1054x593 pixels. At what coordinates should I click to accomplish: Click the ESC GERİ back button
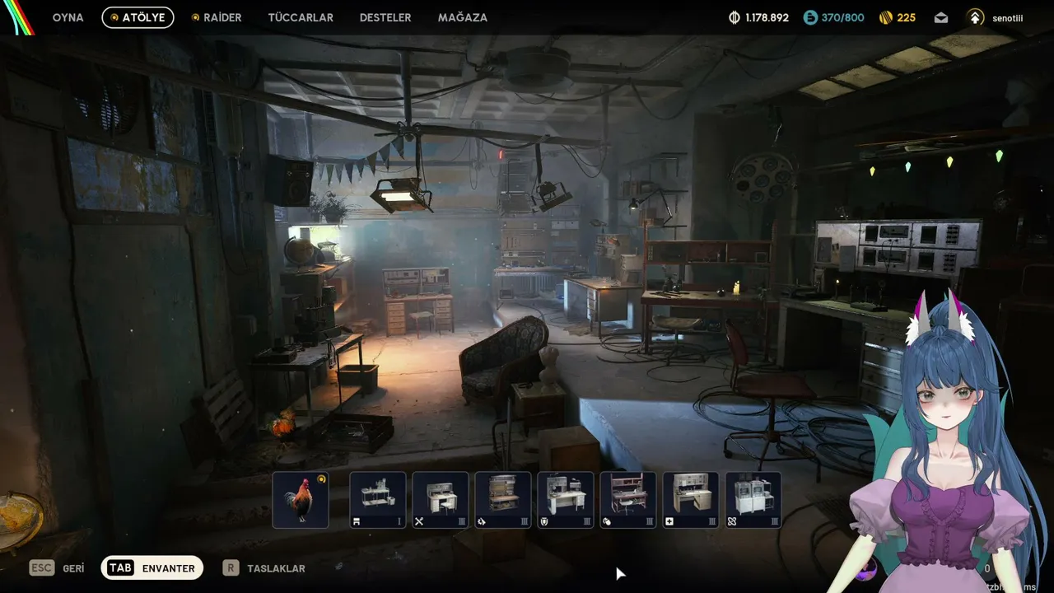pos(57,568)
